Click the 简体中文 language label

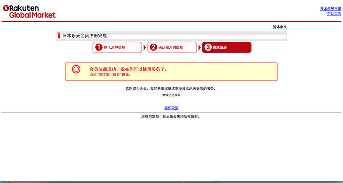pos(279,27)
